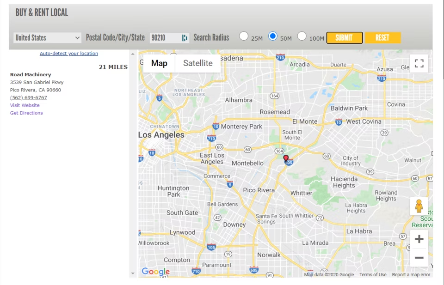Click Compton label on map
Image resolution: width=444 pixels, height=285 pixels.
point(177,260)
